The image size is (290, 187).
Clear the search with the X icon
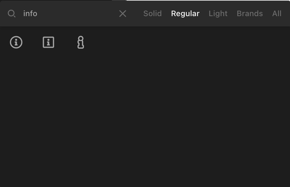[123, 14]
